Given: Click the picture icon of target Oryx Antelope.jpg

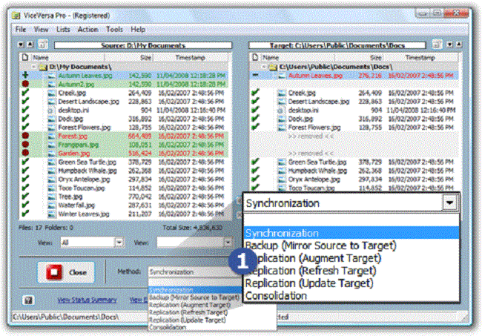Looking at the screenshot, I should 281,179.
